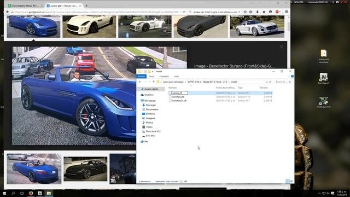Open a new browser tab
Image resolution: width=350 pixels, height=197 pixels.
click(86, 5)
